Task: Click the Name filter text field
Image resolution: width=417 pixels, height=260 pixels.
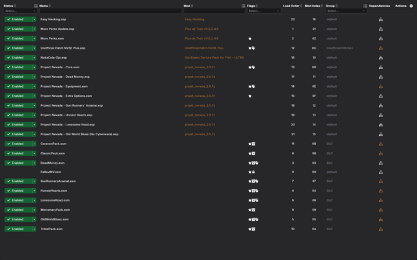Action: click(110, 11)
